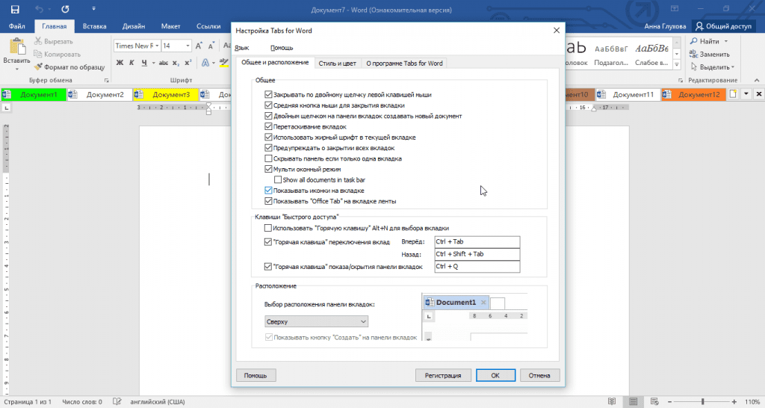Click the zoom slider in status bar
765x408 pixels.
(702, 402)
